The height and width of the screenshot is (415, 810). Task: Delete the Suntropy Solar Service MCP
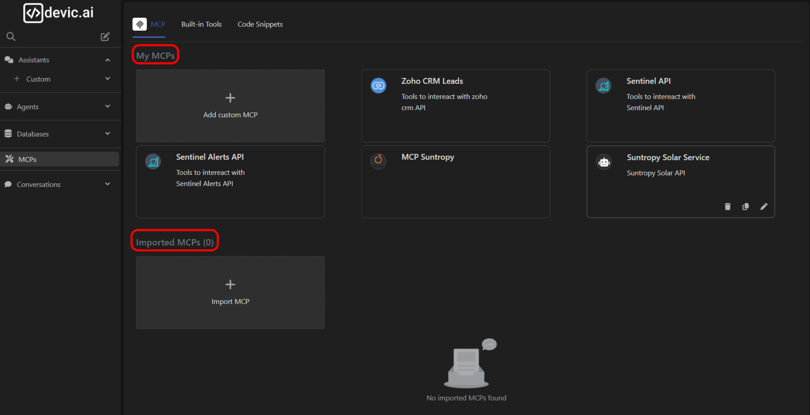[728, 206]
